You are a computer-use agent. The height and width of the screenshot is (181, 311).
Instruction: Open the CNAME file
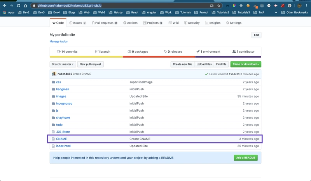pos(61,139)
